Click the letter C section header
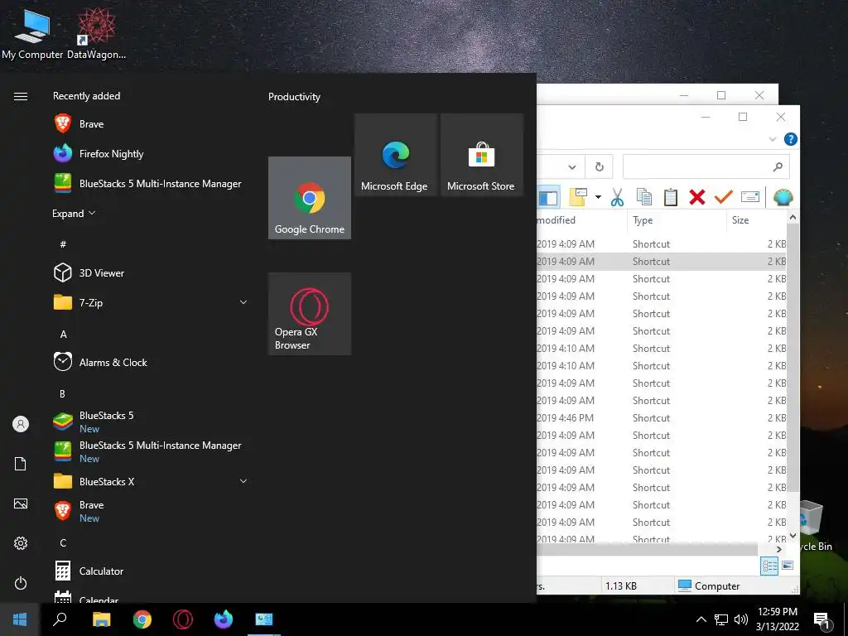This screenshot has height=636, width=848. (63, 542)
